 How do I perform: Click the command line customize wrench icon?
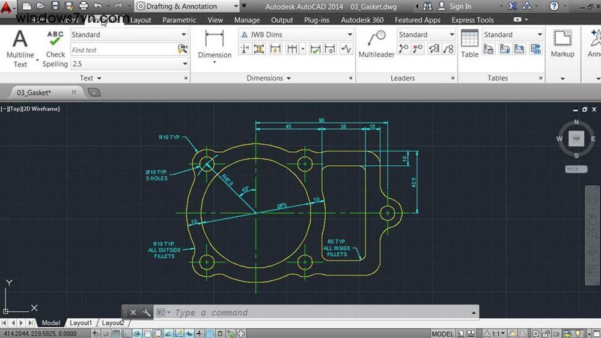[x=146, y=312]
